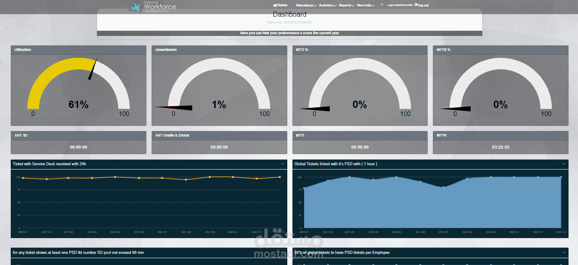
Task: Collapse the 99% global tickets per Employee panel
Action: (x=564, y=253)
